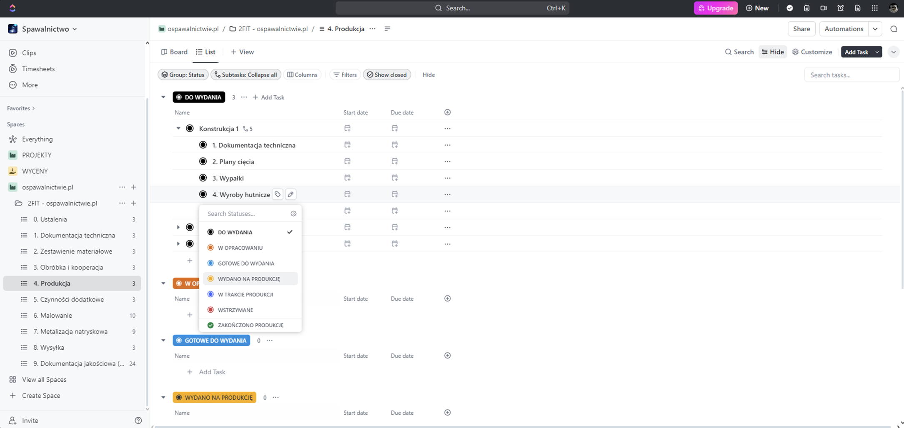This screenshot has width=904, height=428.
Task: Click the tag icon next to Wyroby hutnicze
Action: click(278, 194)
